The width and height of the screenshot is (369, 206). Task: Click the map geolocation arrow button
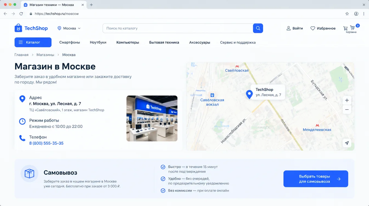point(347,143)
